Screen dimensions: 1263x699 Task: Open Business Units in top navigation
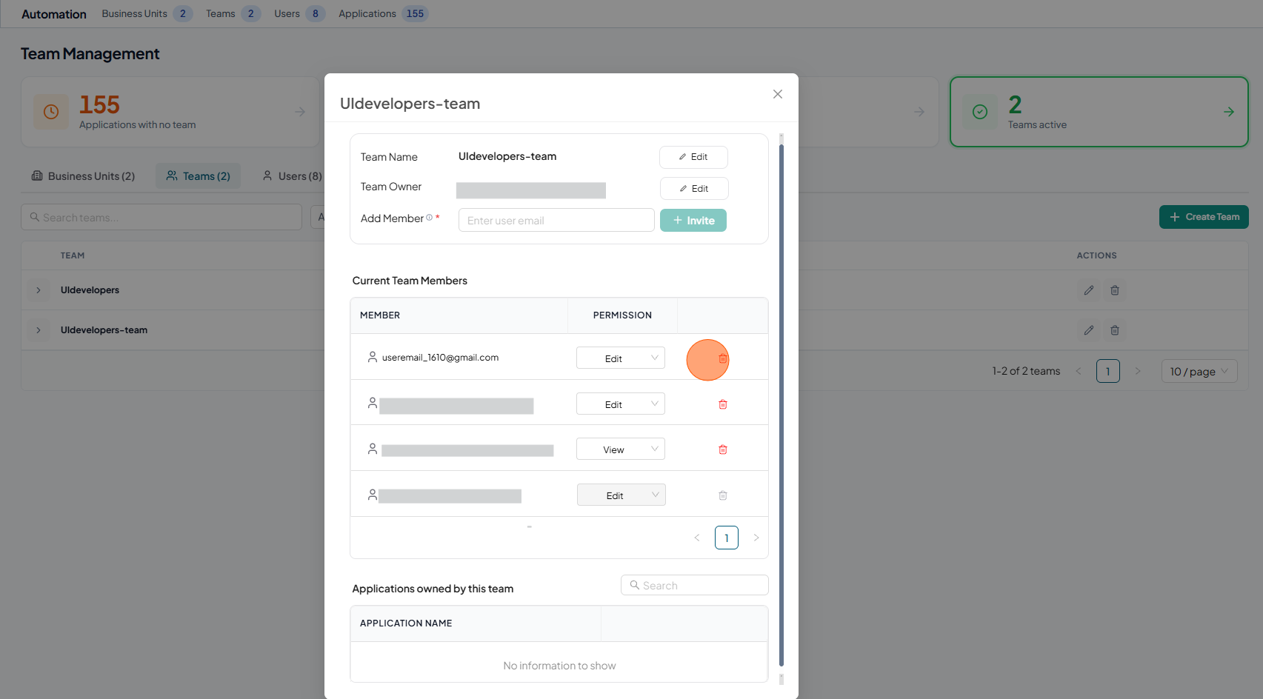click(x=147, y=13)
